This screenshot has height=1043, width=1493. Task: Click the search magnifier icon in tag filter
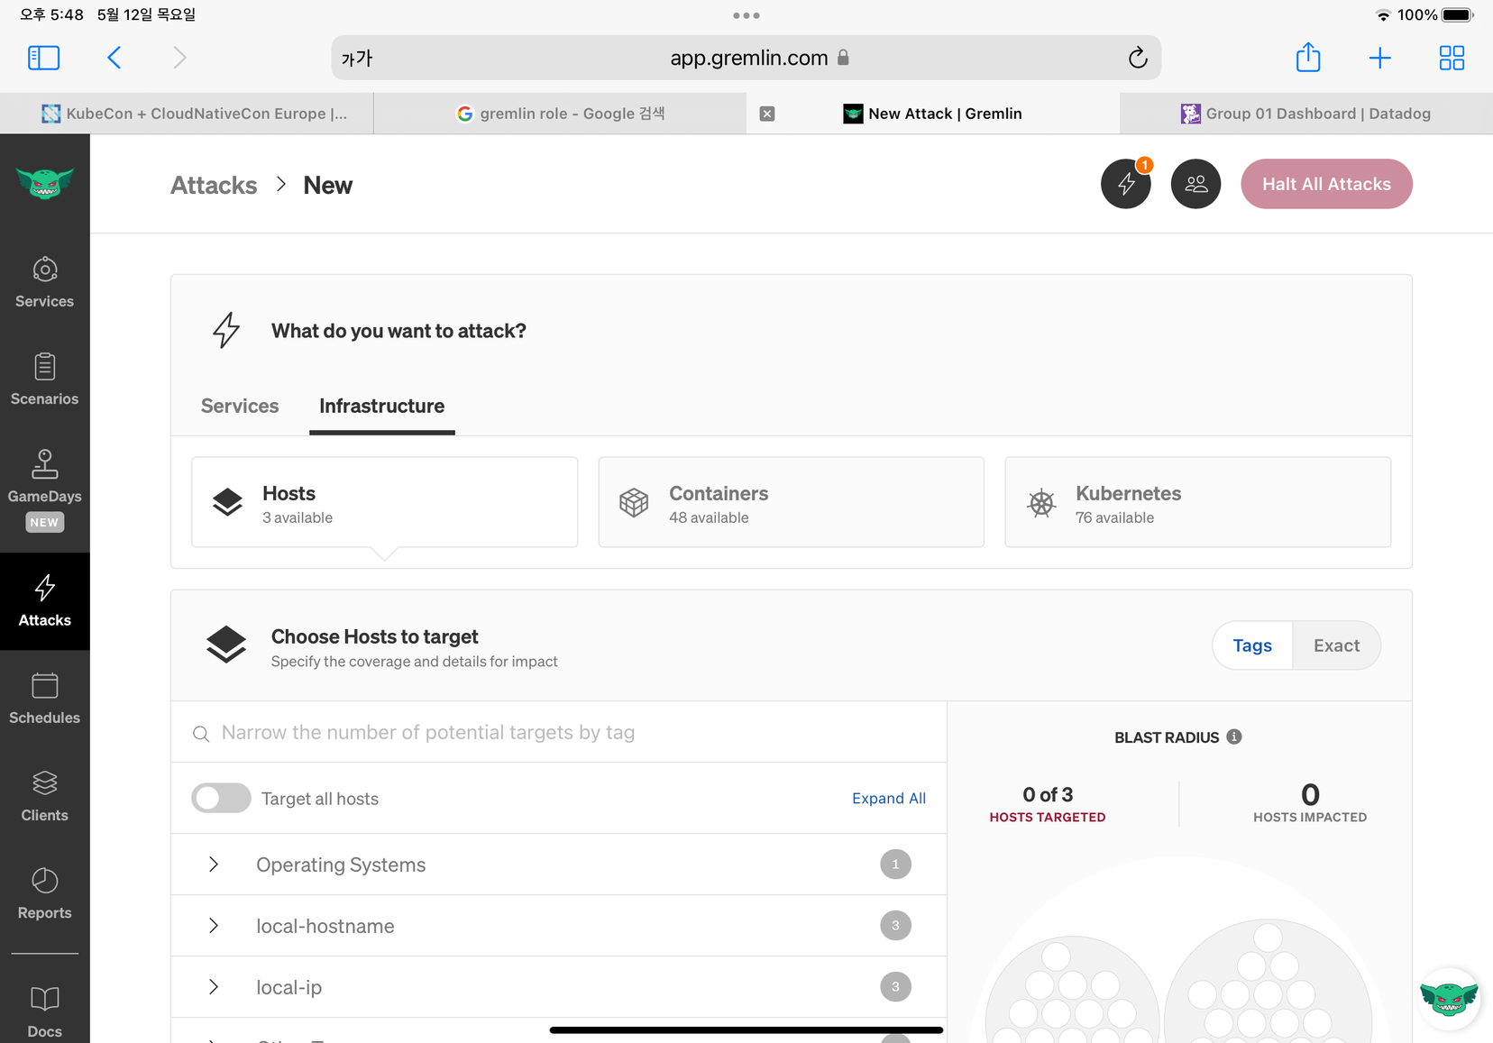tap(201, 734)
